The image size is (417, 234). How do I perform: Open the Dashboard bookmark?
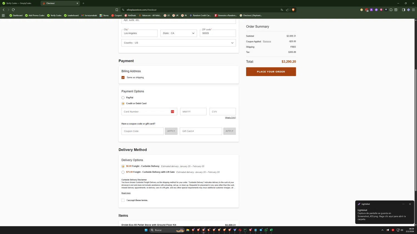(x=16, y=16)
